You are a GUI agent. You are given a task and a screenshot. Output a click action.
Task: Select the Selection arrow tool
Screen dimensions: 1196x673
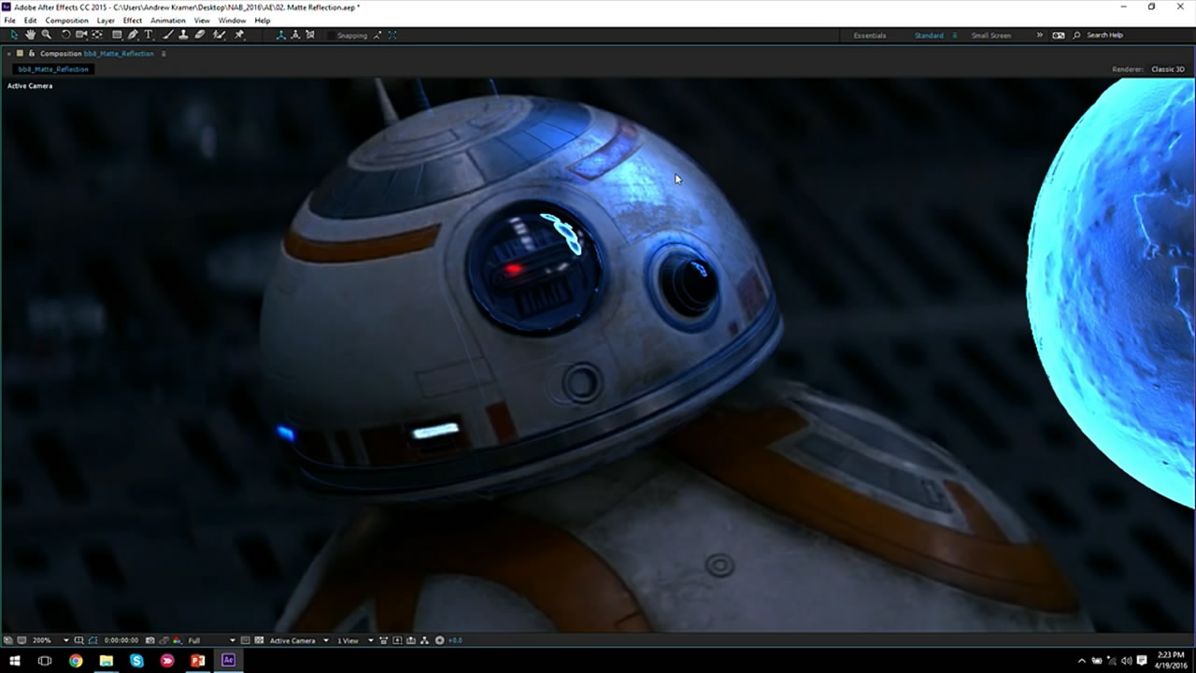click(x=14, y=35)
